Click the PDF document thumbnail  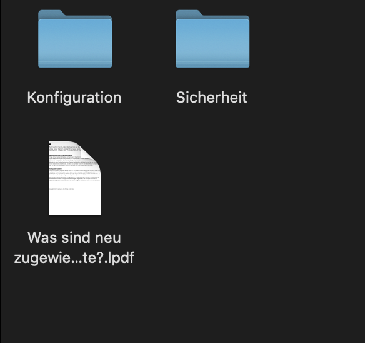click(75, 178)
